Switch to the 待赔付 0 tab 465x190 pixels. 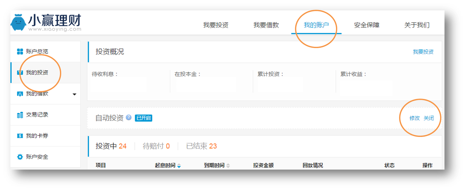[x=156, y=146]
